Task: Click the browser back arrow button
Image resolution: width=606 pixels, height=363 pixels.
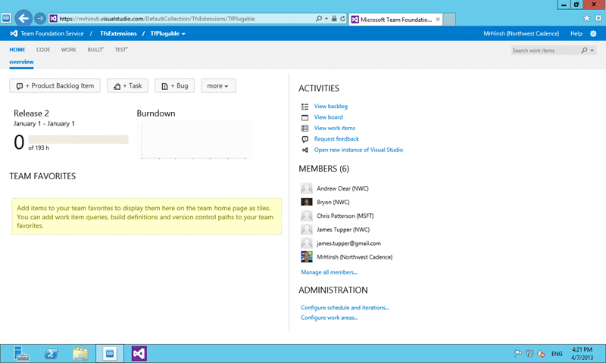Action: 23,18
